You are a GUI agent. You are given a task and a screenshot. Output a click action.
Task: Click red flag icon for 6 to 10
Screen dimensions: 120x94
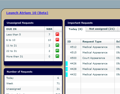57,40
